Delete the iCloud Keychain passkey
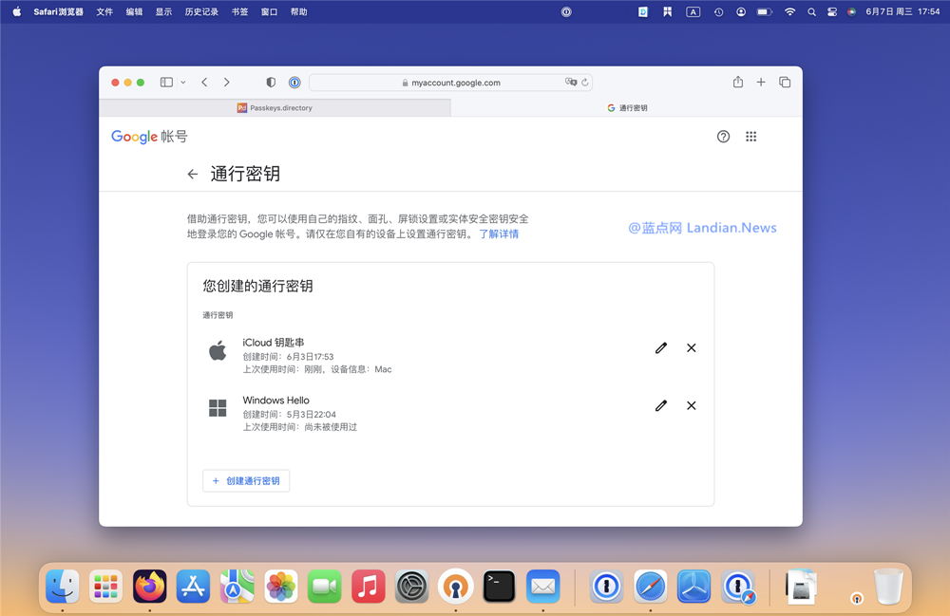Viewport: 950px width, 616px height. [x=692, y=348]
